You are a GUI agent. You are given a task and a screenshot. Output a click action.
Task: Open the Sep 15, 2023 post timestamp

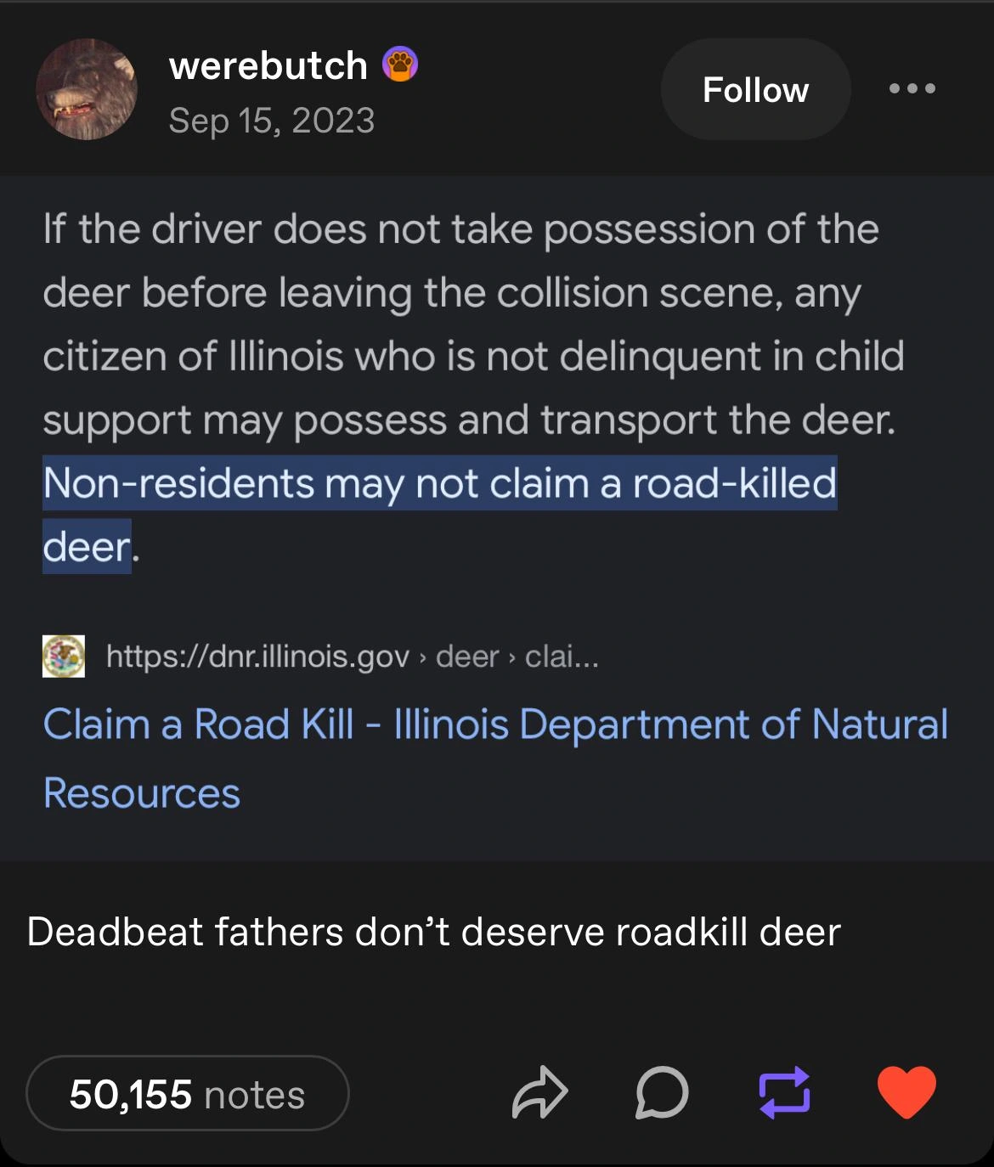coord(271,121)
